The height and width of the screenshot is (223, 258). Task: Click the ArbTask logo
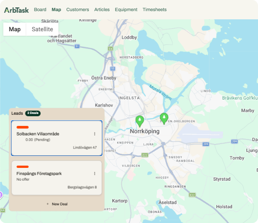16,10
